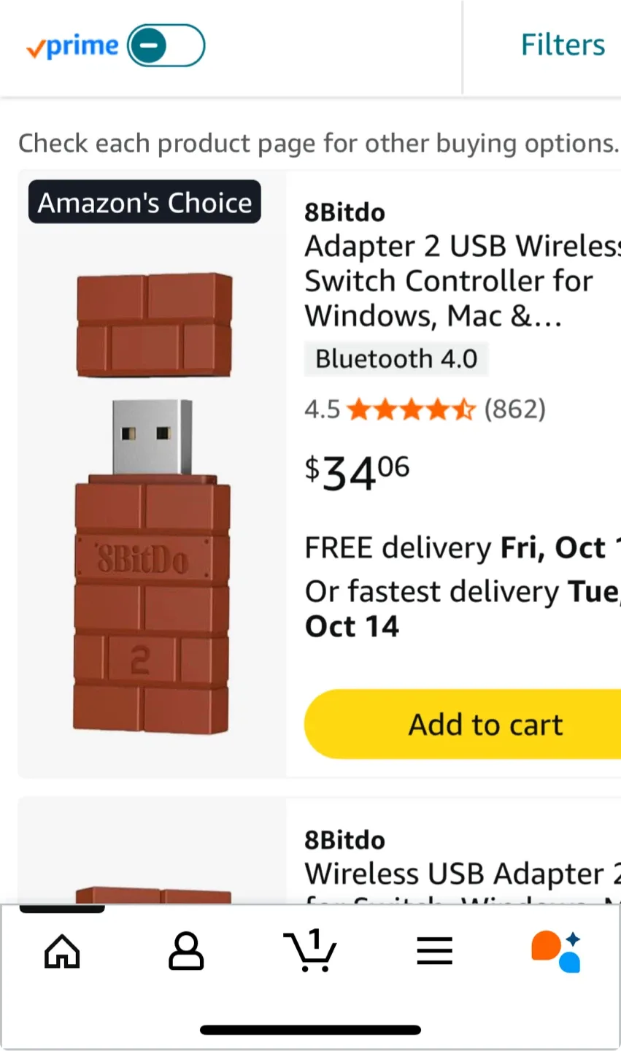The width and height of the screenshot is (621, 1051).
Task: Click the 4.5 rating number
Action: point(323,409)
